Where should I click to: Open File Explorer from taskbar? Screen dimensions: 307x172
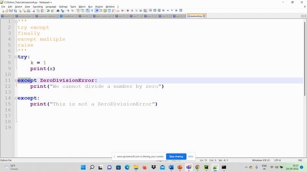136,167
